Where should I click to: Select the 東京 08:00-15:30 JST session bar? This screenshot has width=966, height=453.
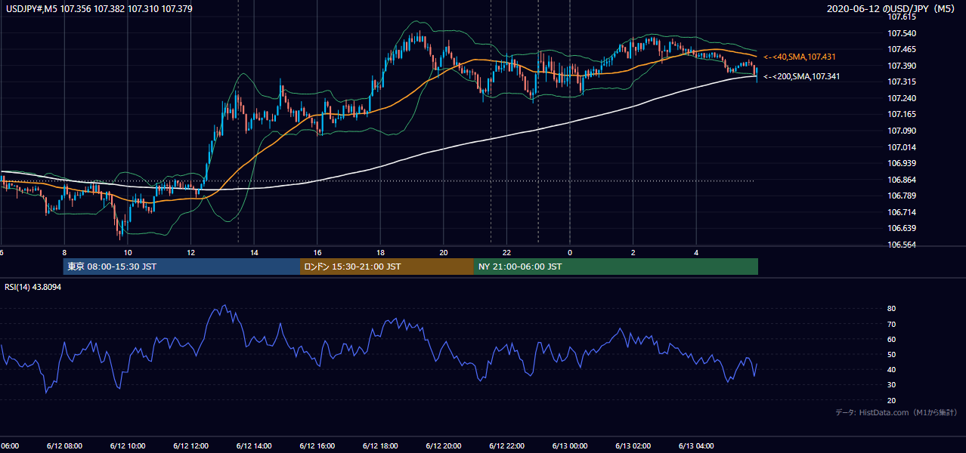pyautogui.click(x=181, y=267)
